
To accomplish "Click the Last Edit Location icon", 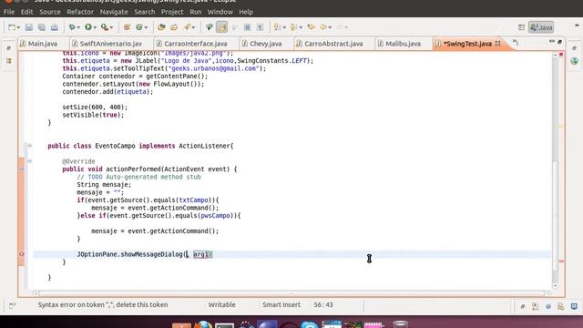I will point(311,27).
